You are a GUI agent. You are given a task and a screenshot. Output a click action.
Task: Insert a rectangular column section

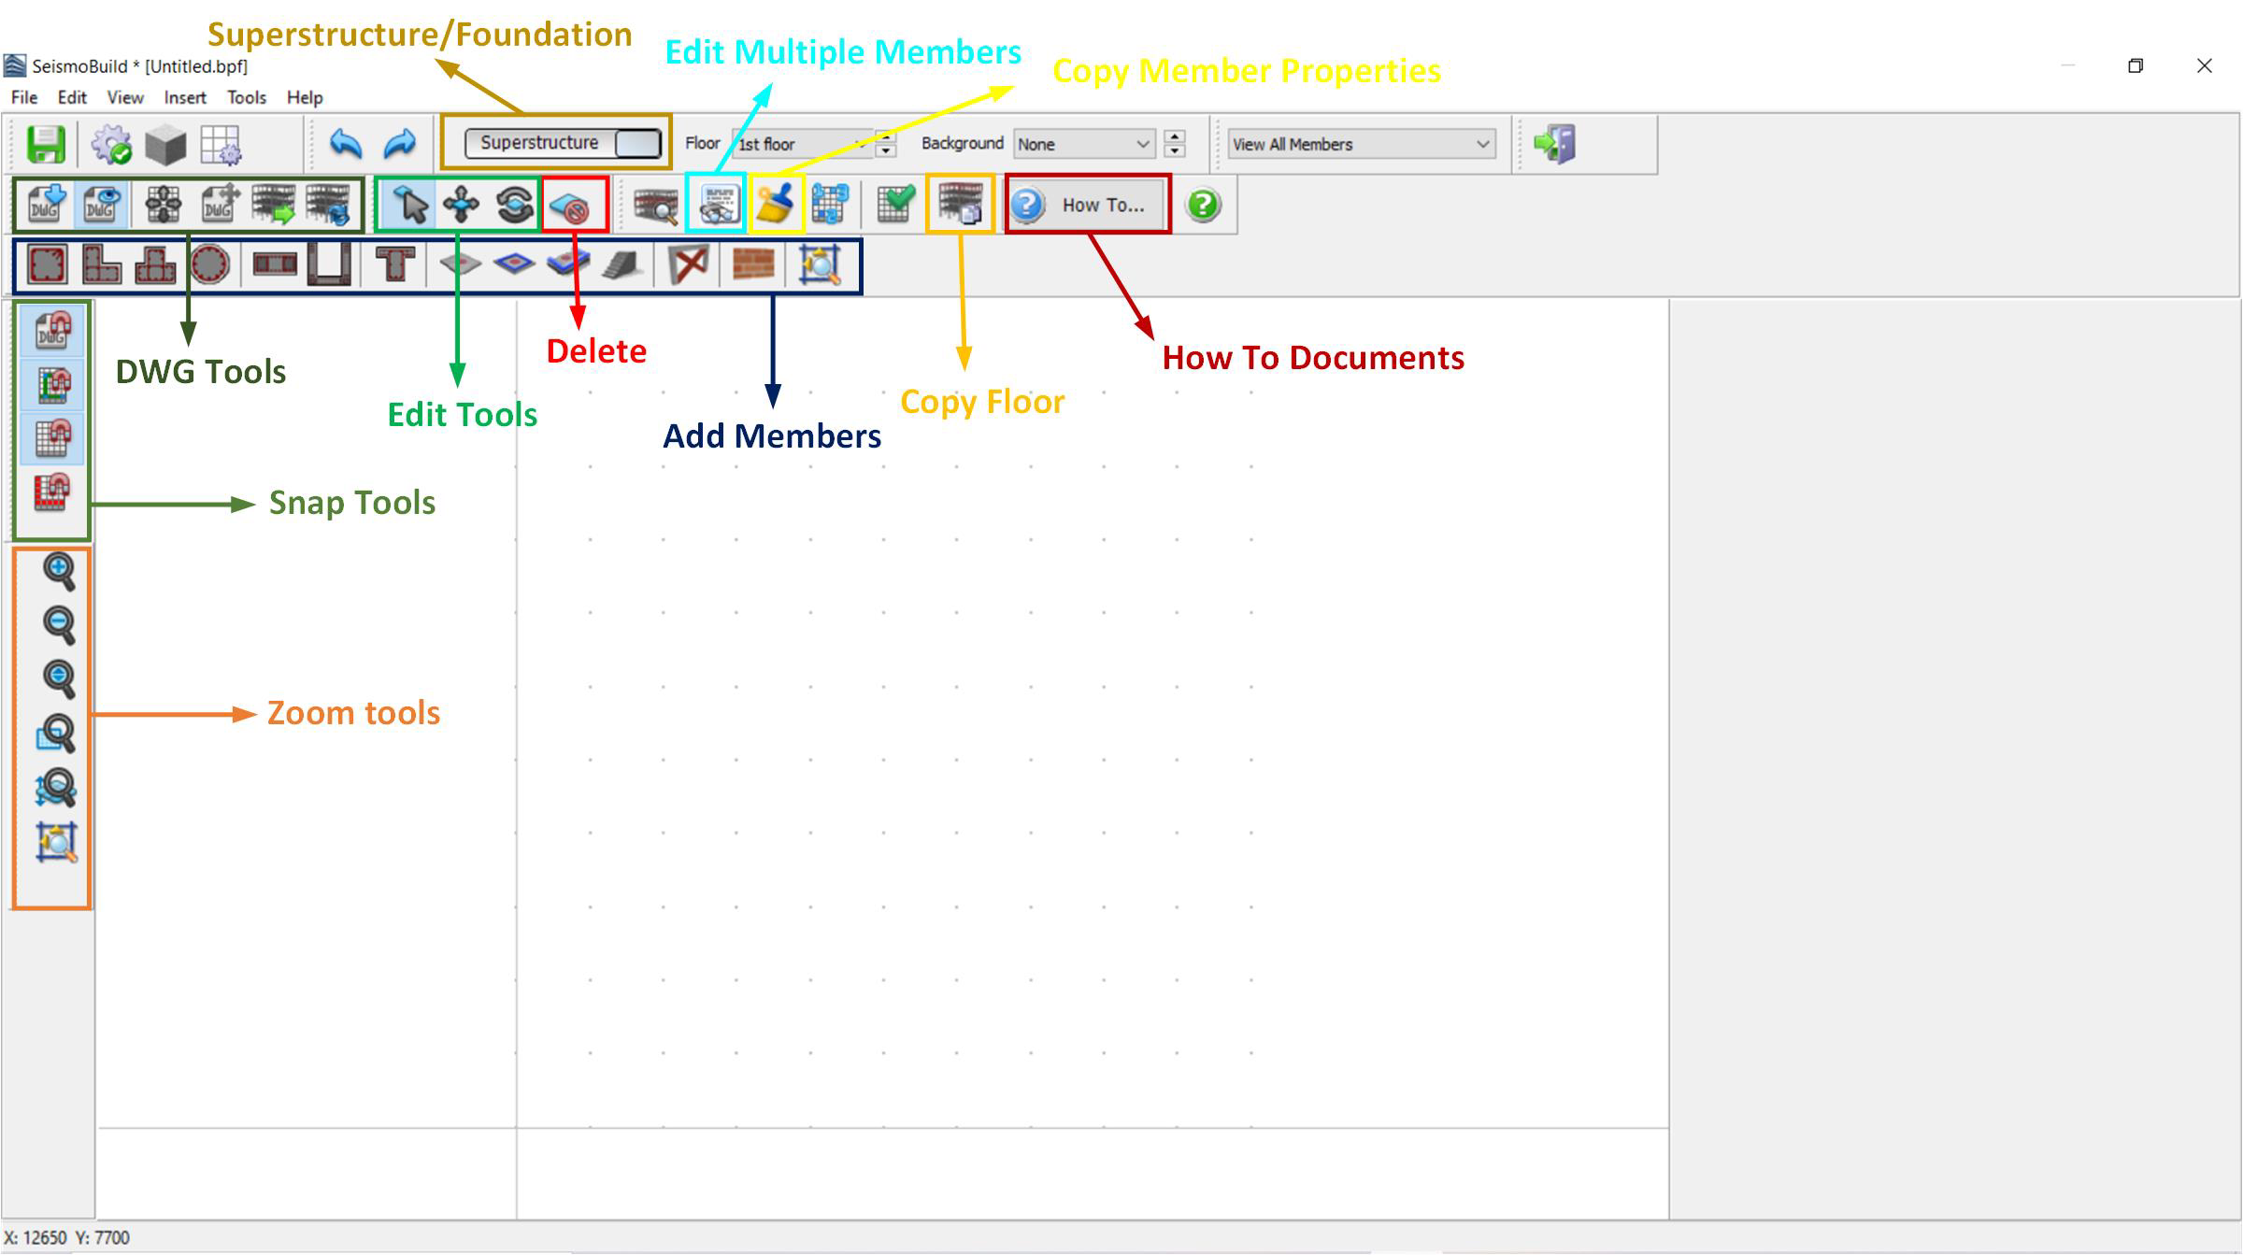point(47,264)
